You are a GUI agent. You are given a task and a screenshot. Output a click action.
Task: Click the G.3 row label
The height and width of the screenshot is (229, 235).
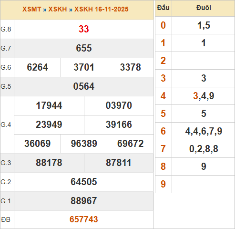[6, 163]
